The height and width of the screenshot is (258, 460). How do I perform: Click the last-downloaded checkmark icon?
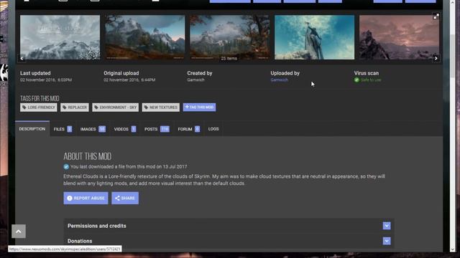(66, 166)
